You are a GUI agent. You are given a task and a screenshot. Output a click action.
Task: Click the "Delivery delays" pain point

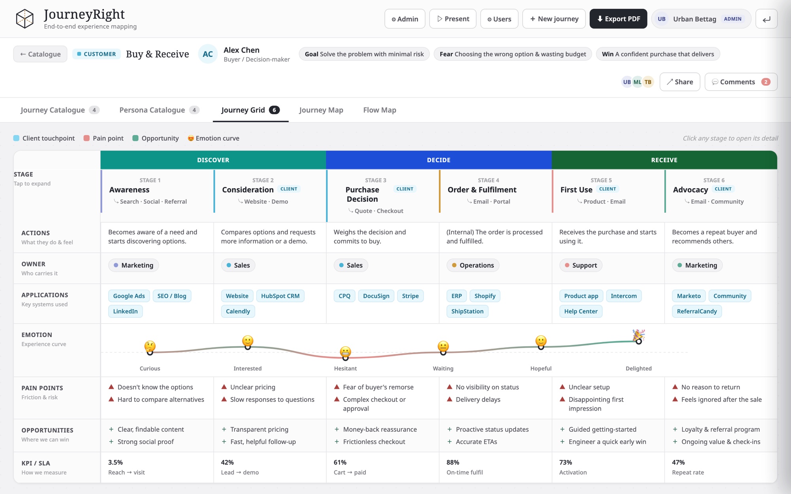478,400
